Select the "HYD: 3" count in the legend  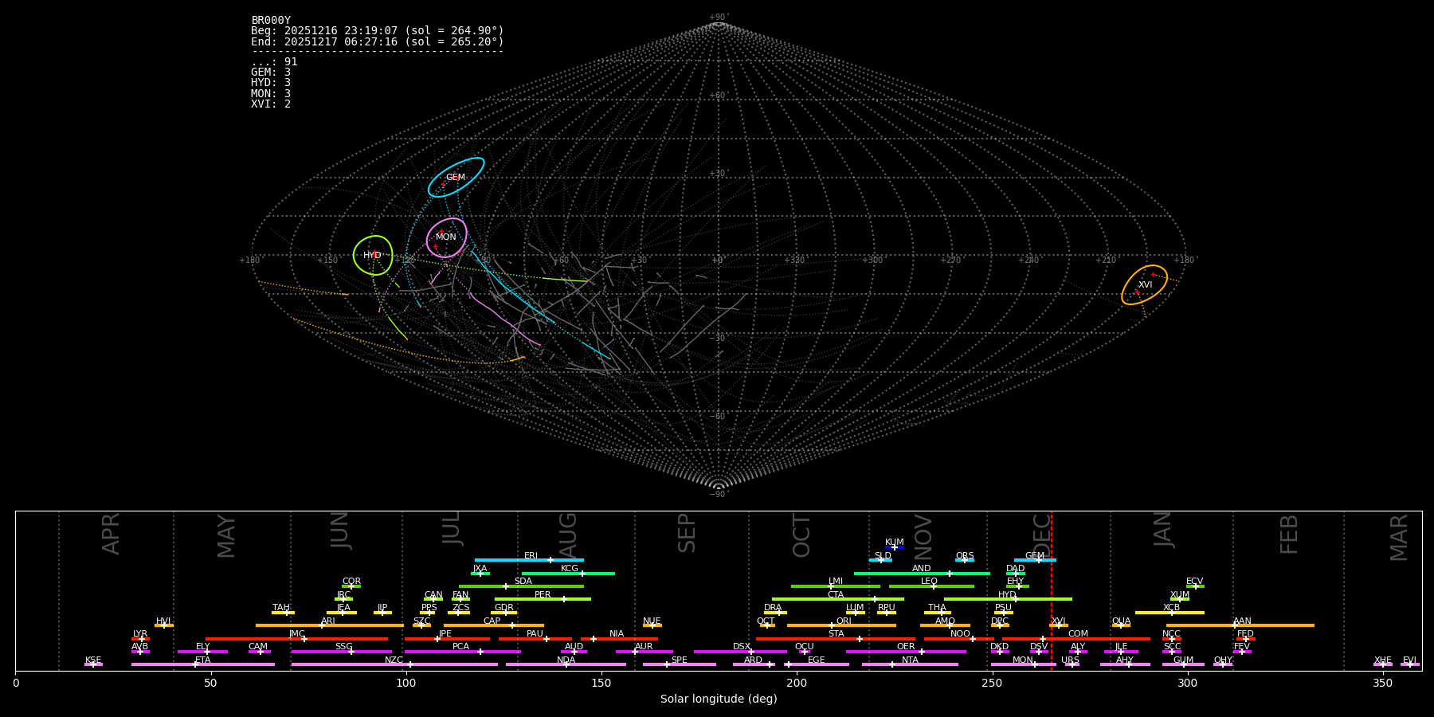[271, 83]
